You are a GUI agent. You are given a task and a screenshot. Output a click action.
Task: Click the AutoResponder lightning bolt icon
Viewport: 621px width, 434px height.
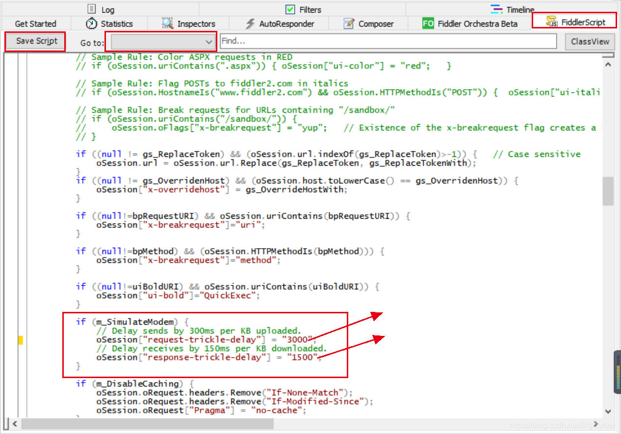click(x=250, y=24)
